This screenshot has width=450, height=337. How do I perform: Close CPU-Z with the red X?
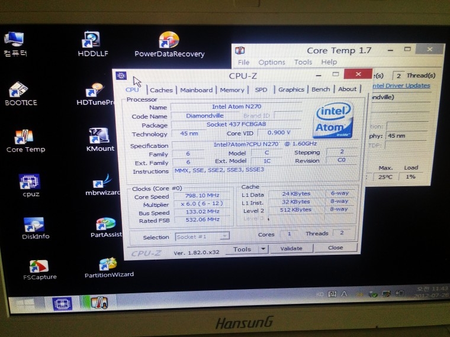click(358, 74)
